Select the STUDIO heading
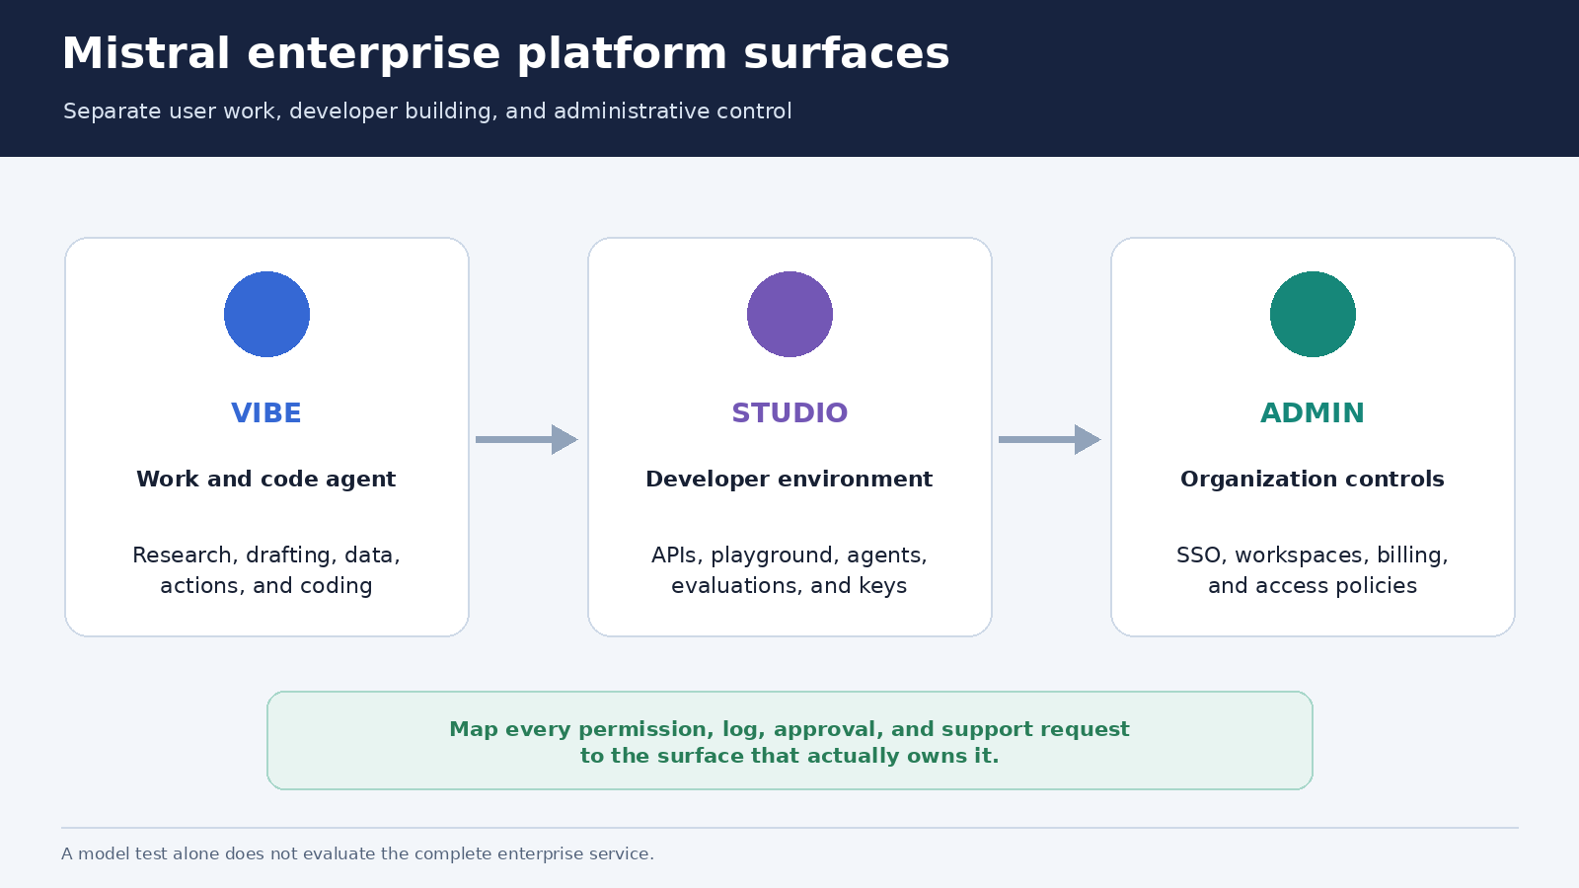The image size is (1579, 888). point(789,413)
